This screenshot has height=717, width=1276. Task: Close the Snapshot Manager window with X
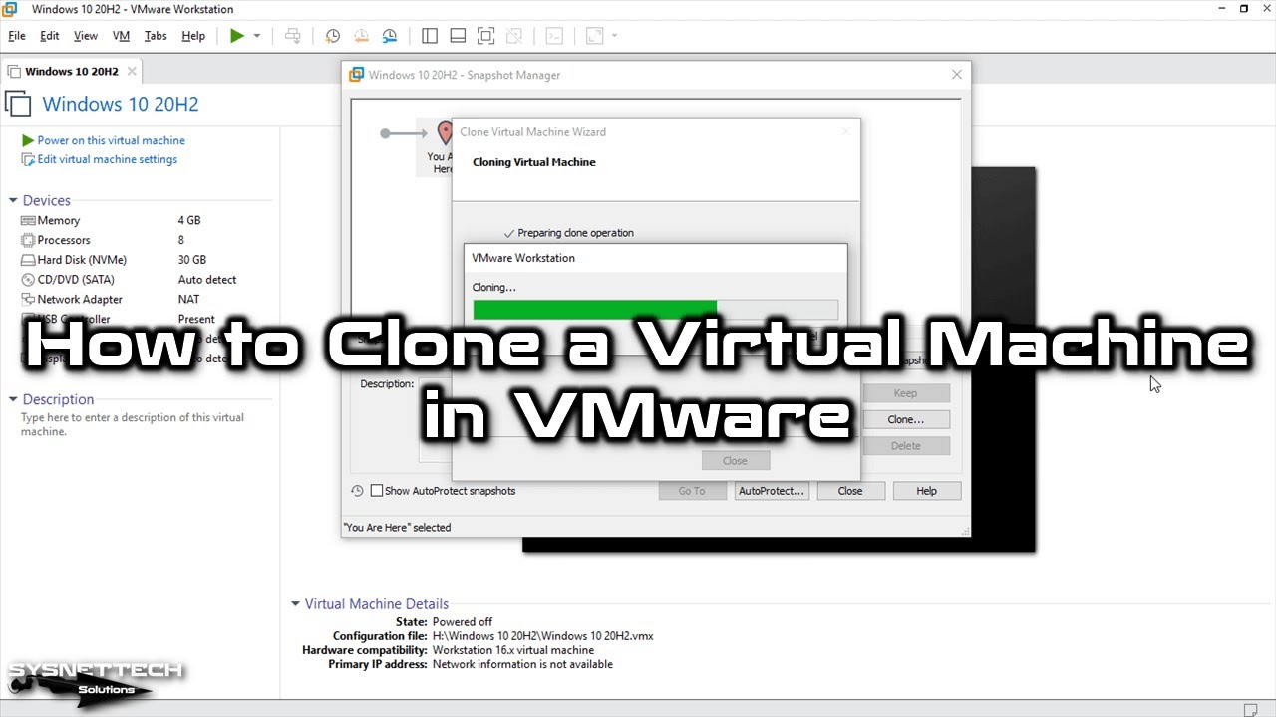click(957, 75)
